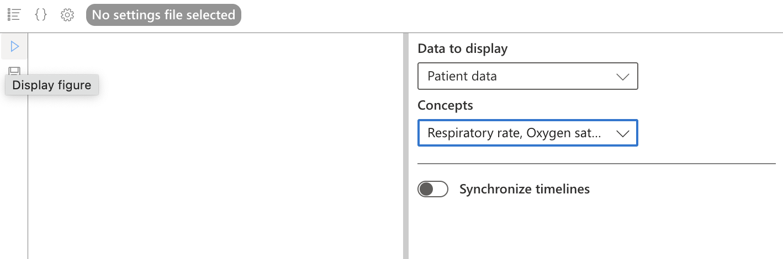Screen dimensions: 783x259
Task: Click the vertical gray splitter bar
Action: click(x=406, y=146)
